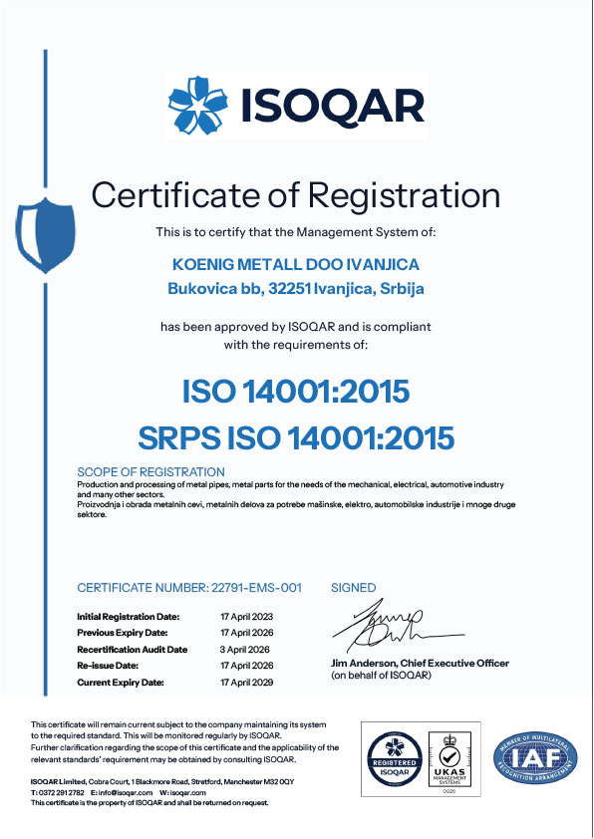The image size is (594, 839).
Task: Click the ISO 14001:2015 standard title
Action: (296, 392)
